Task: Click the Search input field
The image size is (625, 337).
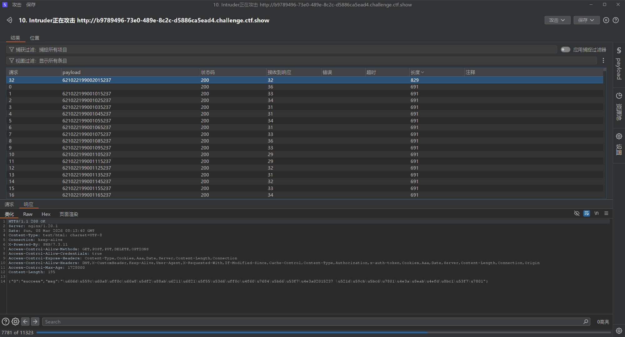Action: coord(312,322)
